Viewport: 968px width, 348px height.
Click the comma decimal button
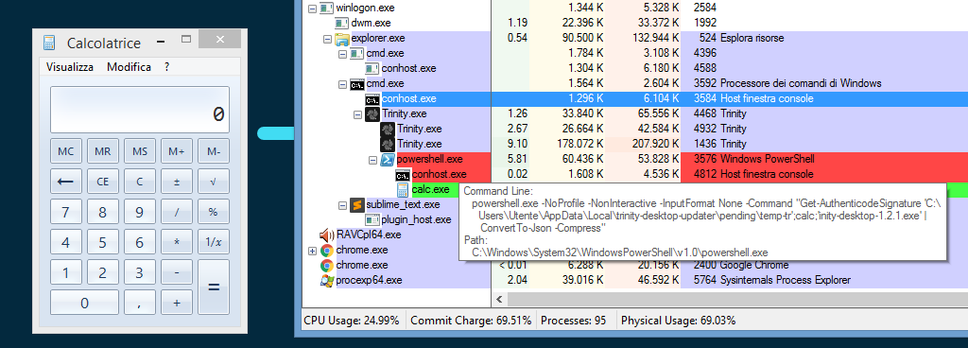(140, 303)
